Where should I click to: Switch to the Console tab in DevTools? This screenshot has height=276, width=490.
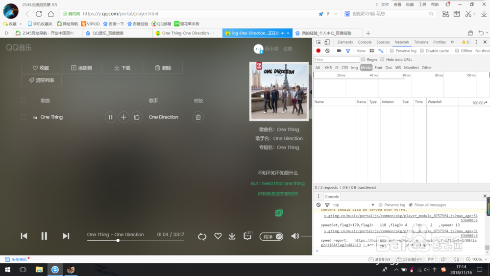[365, 42]
